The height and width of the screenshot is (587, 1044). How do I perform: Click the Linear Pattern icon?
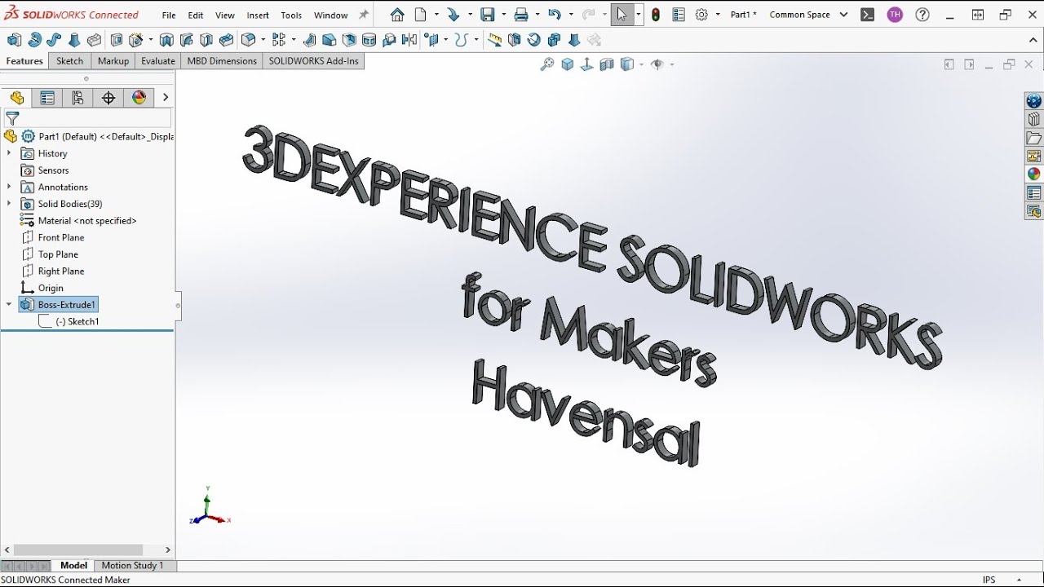click(x=280, y=40)
